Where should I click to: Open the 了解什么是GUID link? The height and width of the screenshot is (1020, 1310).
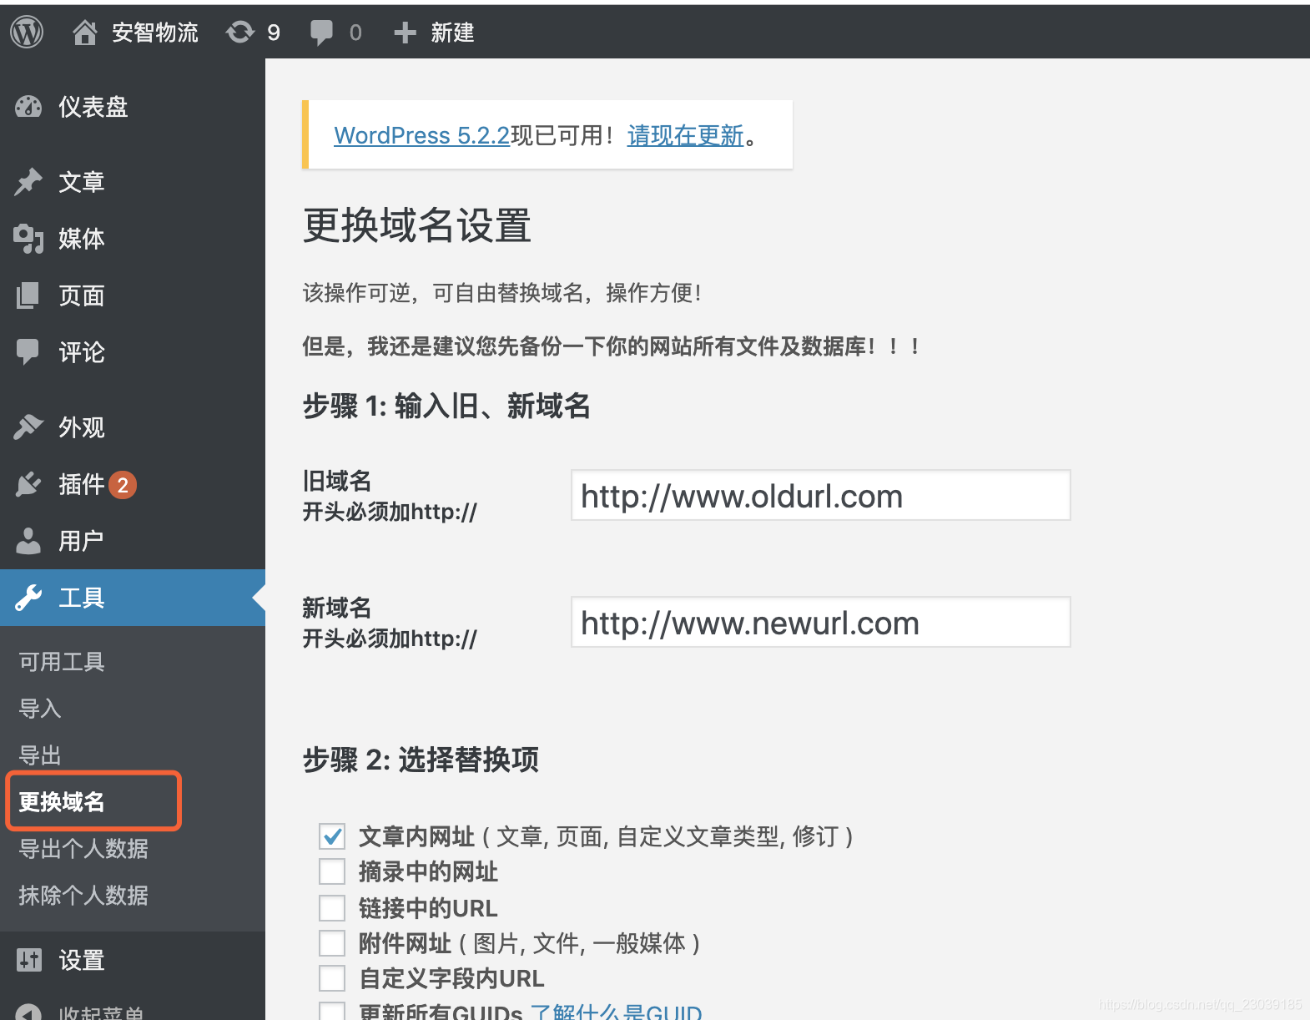pyautogui.click(x=616, y=1012)
